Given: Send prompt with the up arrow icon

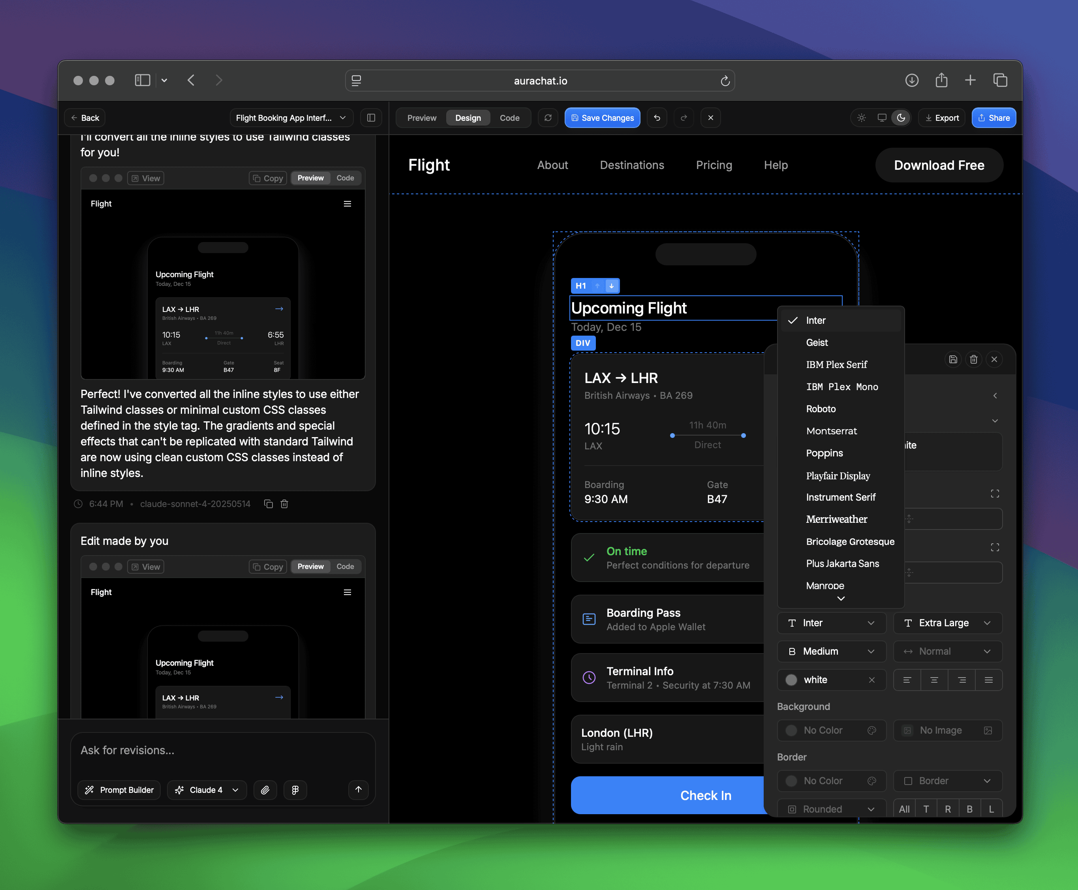Looking at the screenshot, I should pyautogui.click(x=358, y=790).
